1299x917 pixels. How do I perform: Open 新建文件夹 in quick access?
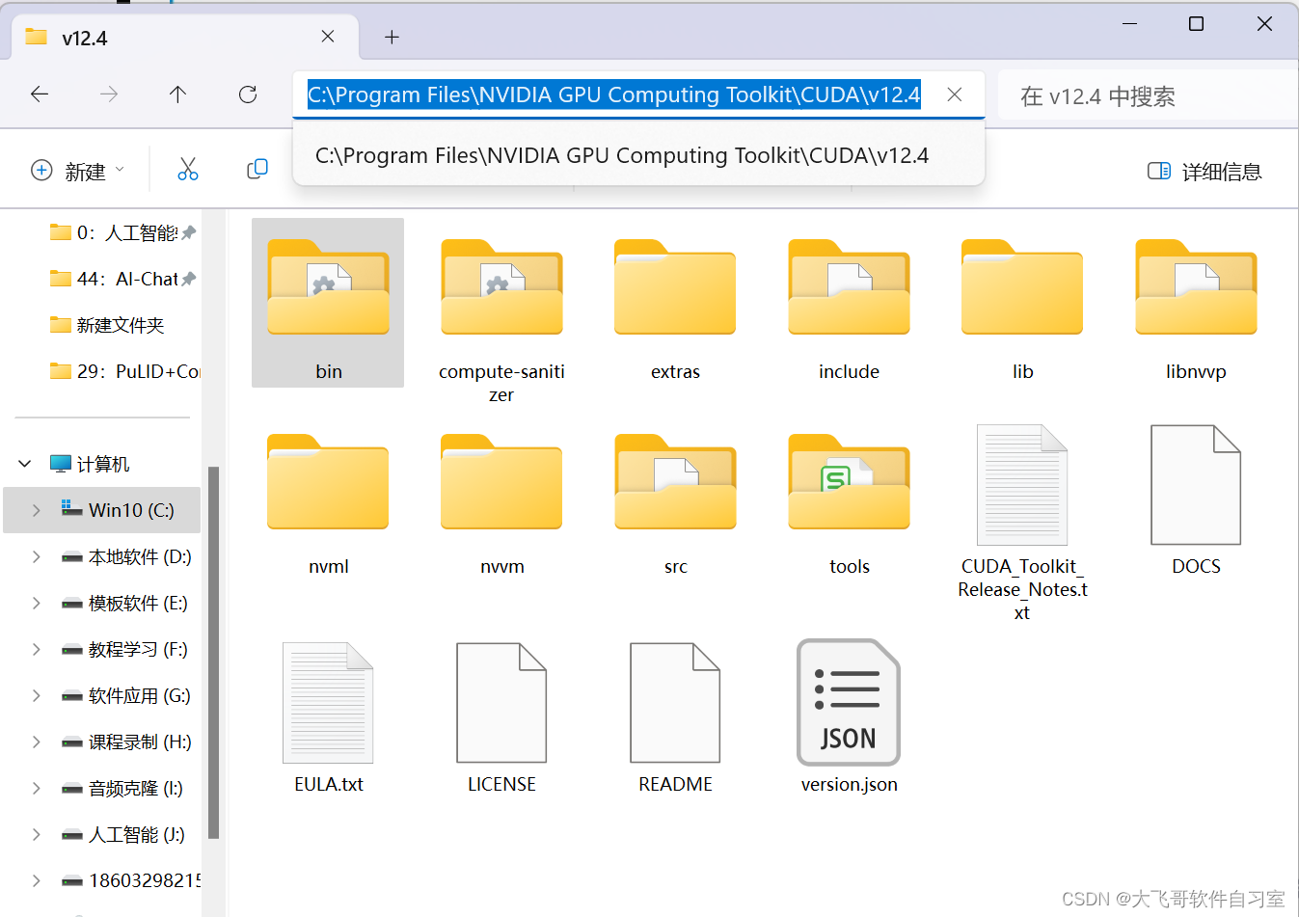(107, 325)
